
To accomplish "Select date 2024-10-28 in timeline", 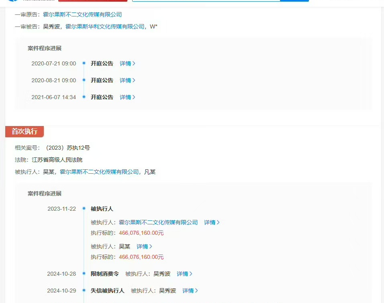I will [61, 274].
